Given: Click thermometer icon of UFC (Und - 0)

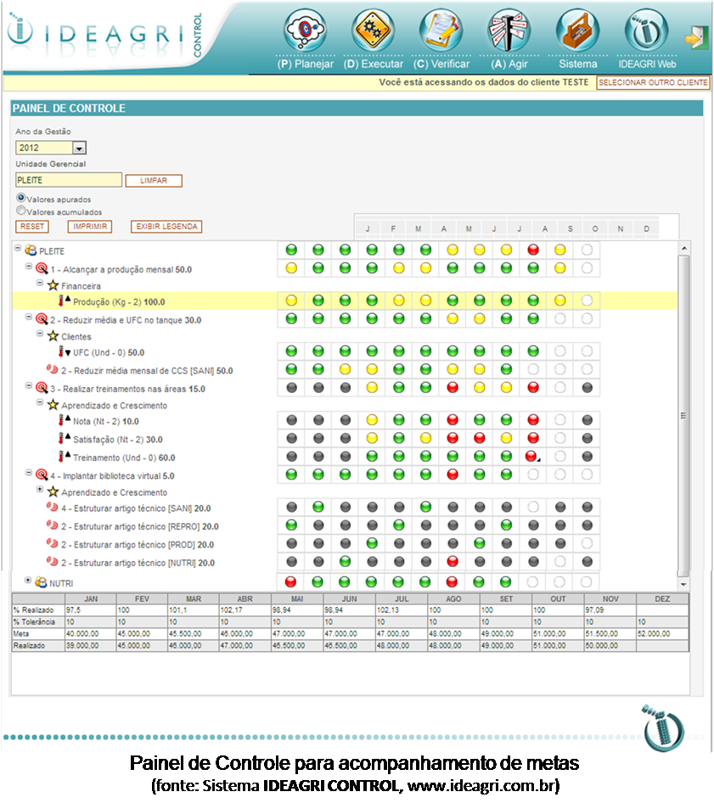Looking at the screenshot, I should pos(61,351).
